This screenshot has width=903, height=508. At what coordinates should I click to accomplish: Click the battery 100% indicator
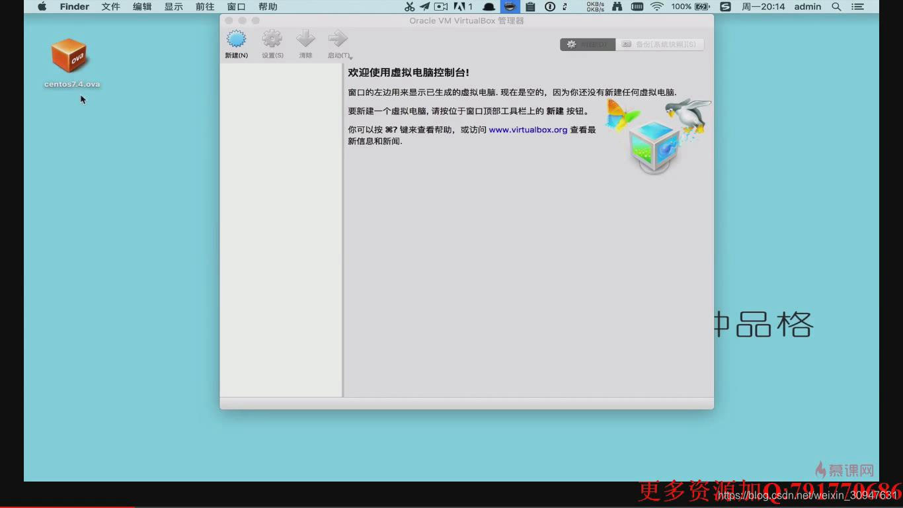(691, 7)
